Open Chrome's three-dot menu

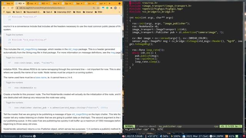[x=120, y=8]
